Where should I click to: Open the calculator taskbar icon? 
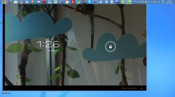(112, 2)
